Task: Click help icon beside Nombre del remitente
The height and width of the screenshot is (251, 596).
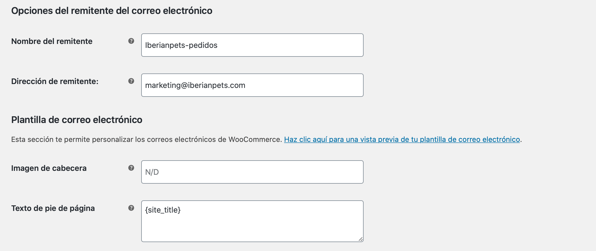Action: point(131,41)
